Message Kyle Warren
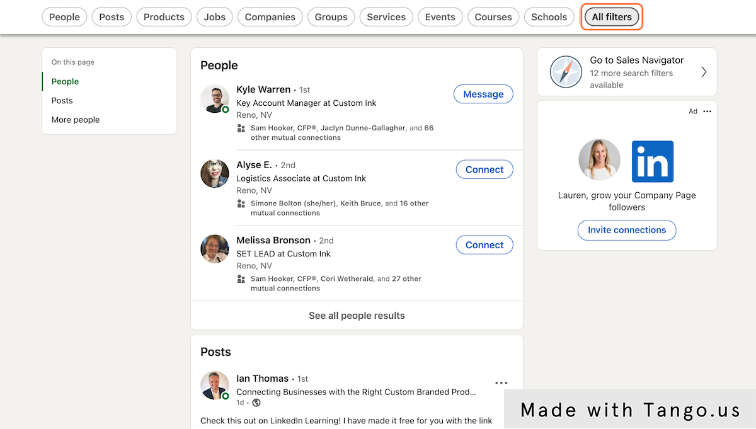756x429 pixels. click(x=483, y=94)
